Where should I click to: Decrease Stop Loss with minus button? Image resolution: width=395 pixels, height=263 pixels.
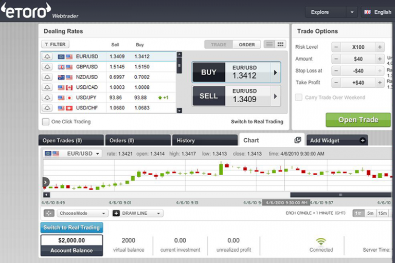[336, 71]
